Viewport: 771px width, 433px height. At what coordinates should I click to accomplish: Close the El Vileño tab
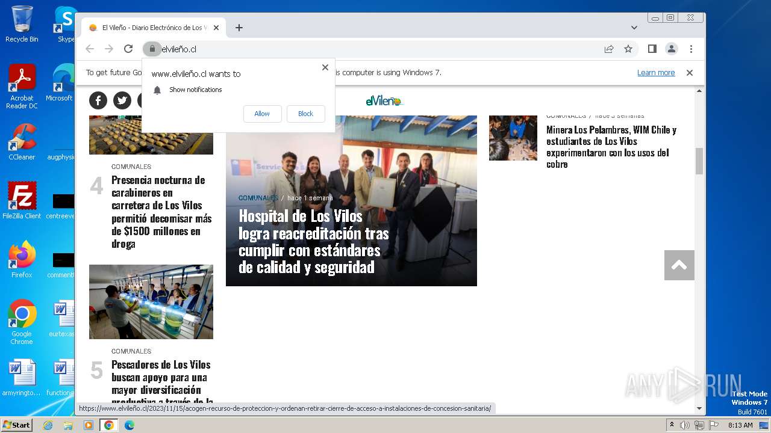pos(216,28)
